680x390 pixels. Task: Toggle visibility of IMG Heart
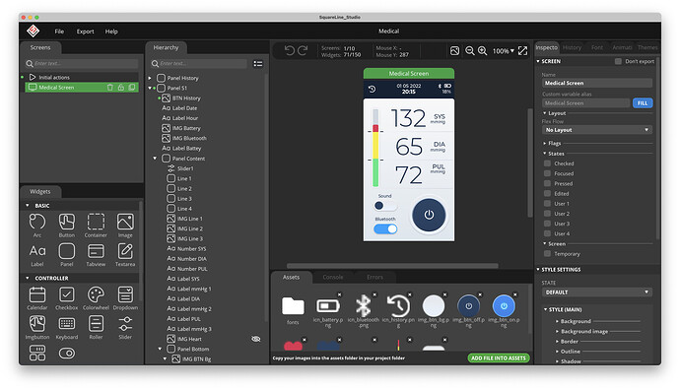[x=256, y=339]
